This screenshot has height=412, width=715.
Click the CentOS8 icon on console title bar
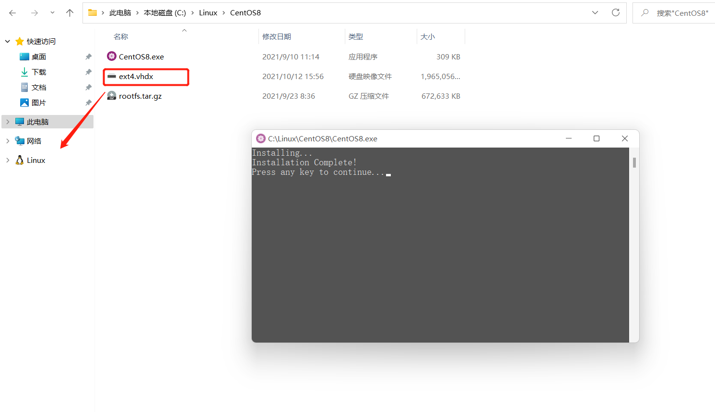(260, 138)
